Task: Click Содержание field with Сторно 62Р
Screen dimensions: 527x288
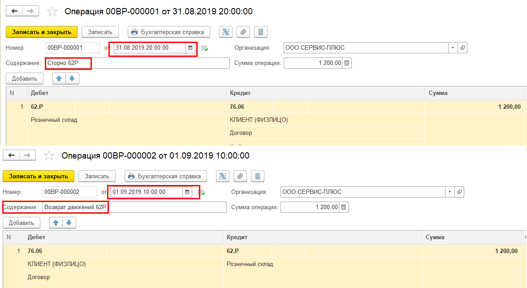Action: 138,63
